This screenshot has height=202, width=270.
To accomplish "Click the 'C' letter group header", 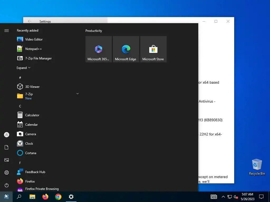I will (x=20, y=106).
